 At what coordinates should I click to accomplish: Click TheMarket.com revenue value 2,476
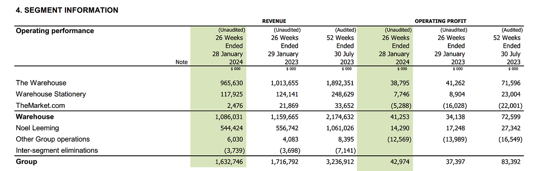click(234, 106)
